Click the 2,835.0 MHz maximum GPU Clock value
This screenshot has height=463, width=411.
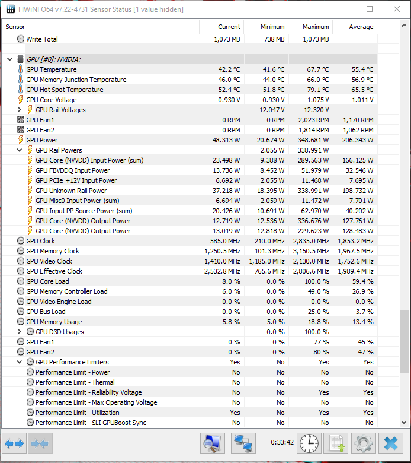311,241
